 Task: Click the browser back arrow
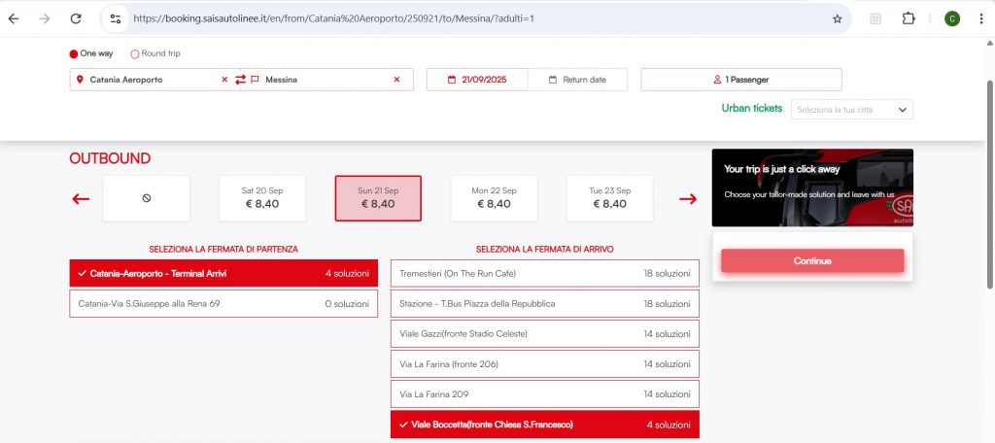pyautogui.click(x=14, y=18)
